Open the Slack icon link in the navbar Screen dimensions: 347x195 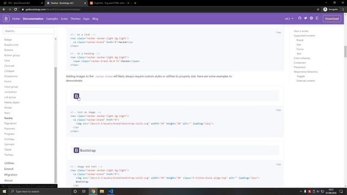tap(311, 18)
